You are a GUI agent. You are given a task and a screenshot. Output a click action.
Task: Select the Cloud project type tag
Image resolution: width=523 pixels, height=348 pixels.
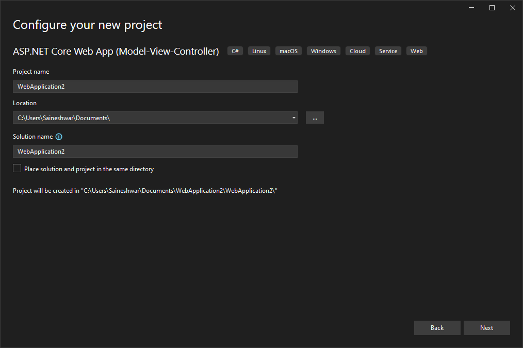pyautogui.click(x=357, y=51)
